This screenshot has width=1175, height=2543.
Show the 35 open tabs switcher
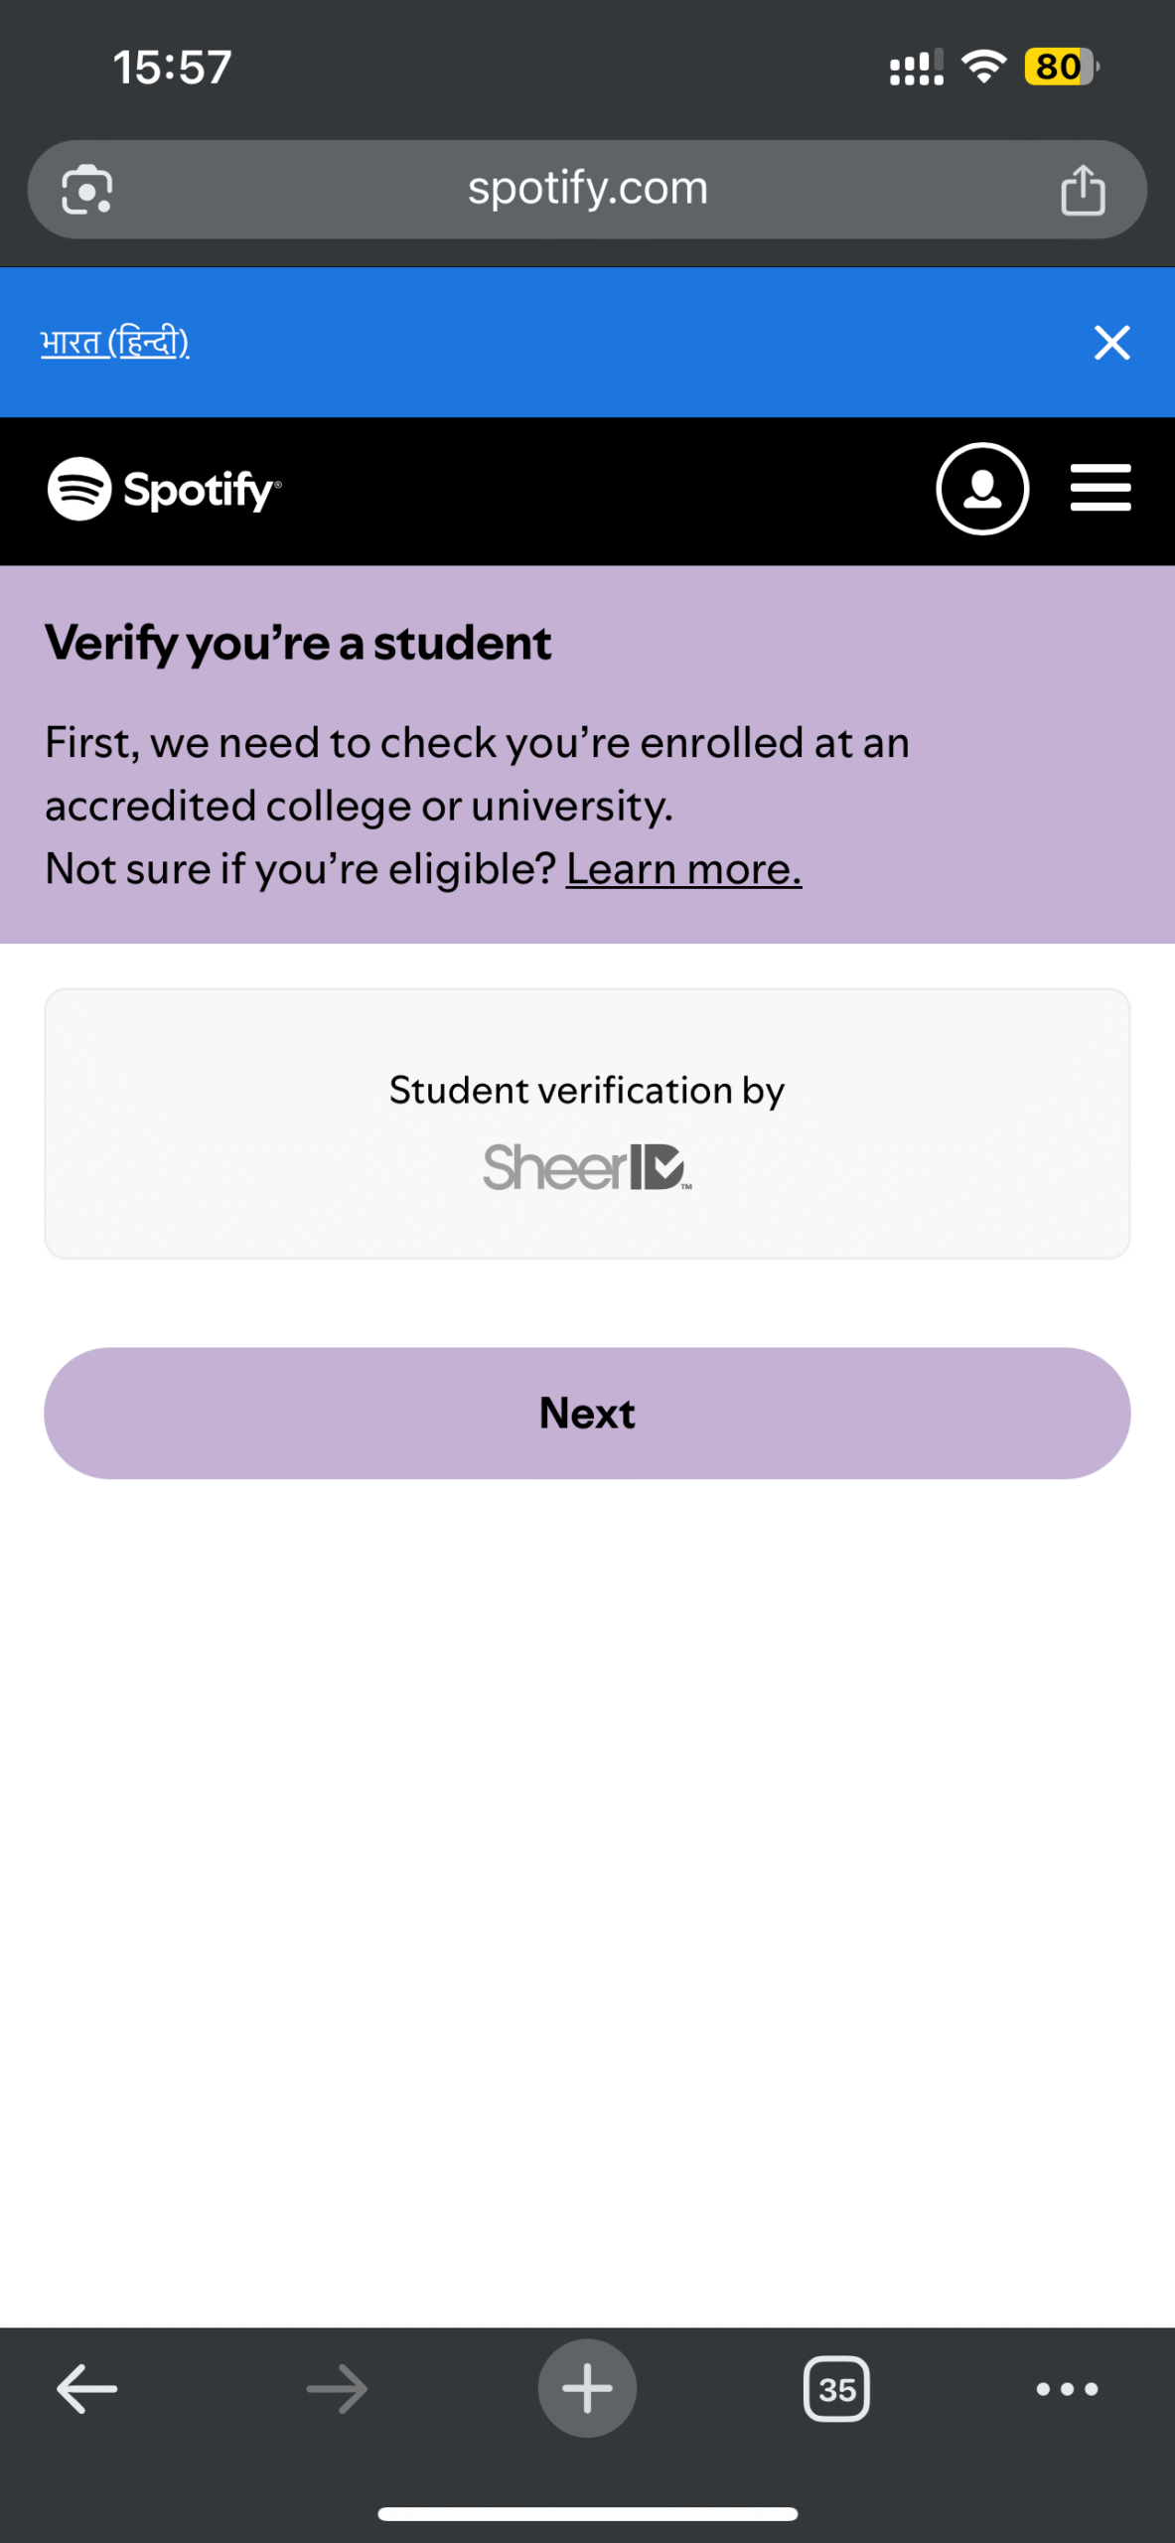pyautogui.click(x=836, y=2388)
